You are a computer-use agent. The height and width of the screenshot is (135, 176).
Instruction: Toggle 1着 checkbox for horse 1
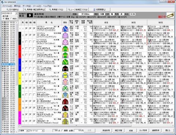(x=26, y=29)
